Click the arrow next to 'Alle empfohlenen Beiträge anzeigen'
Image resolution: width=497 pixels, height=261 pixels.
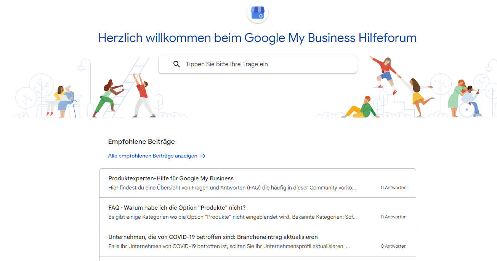coord(203,156)
